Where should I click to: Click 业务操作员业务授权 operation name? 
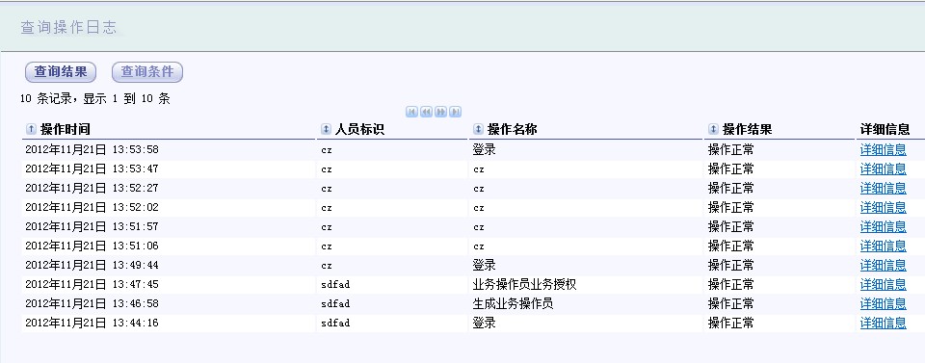click(524, 285)
